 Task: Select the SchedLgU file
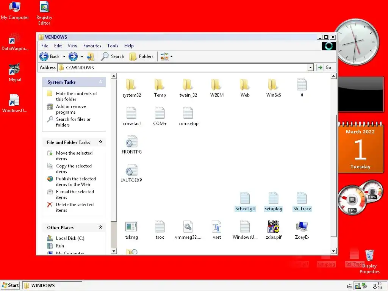point(245,202)
